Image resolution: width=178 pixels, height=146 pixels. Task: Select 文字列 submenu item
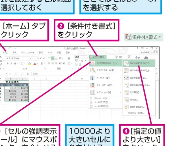[139, 92]
